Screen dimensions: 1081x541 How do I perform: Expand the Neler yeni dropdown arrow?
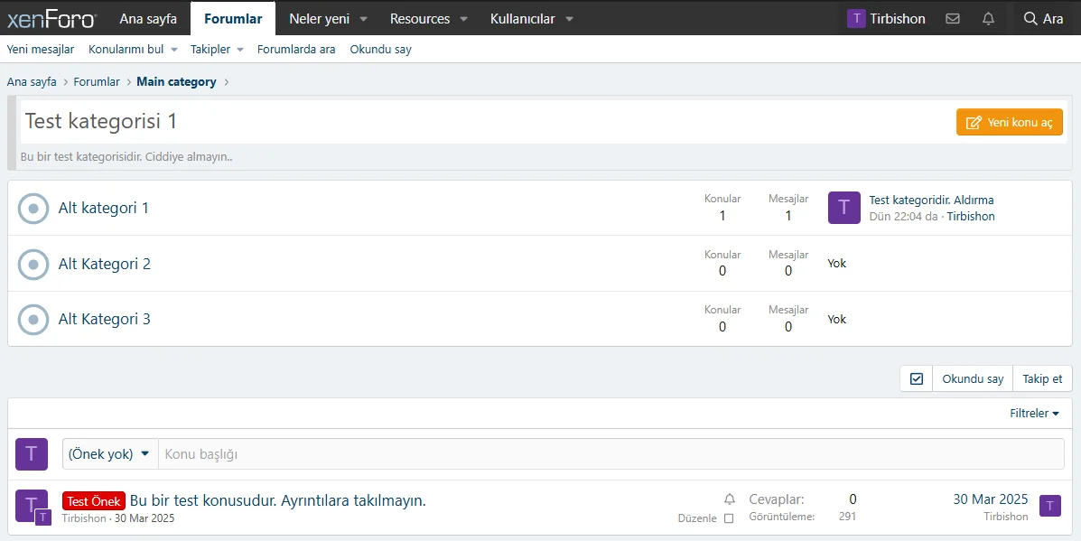[363, 19]
